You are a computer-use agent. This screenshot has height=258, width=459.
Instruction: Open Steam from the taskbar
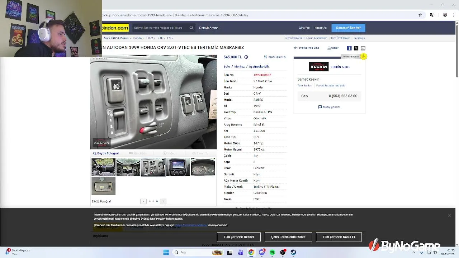point(293,252)
